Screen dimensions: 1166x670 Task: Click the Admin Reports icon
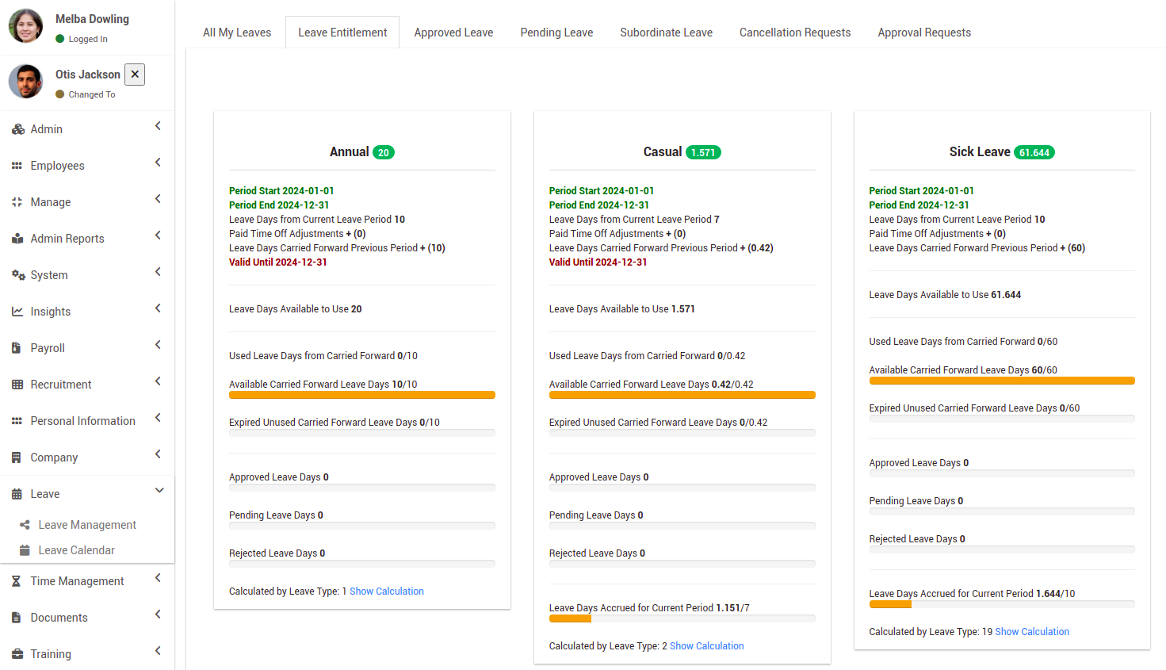17,239
